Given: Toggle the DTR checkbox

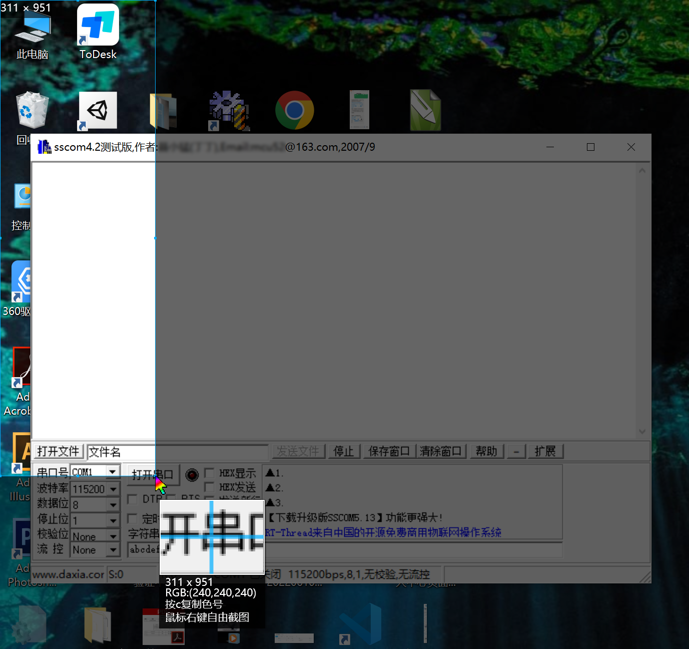Looking at the screenshot, I should pyautogui.click(x=133, y=499).
